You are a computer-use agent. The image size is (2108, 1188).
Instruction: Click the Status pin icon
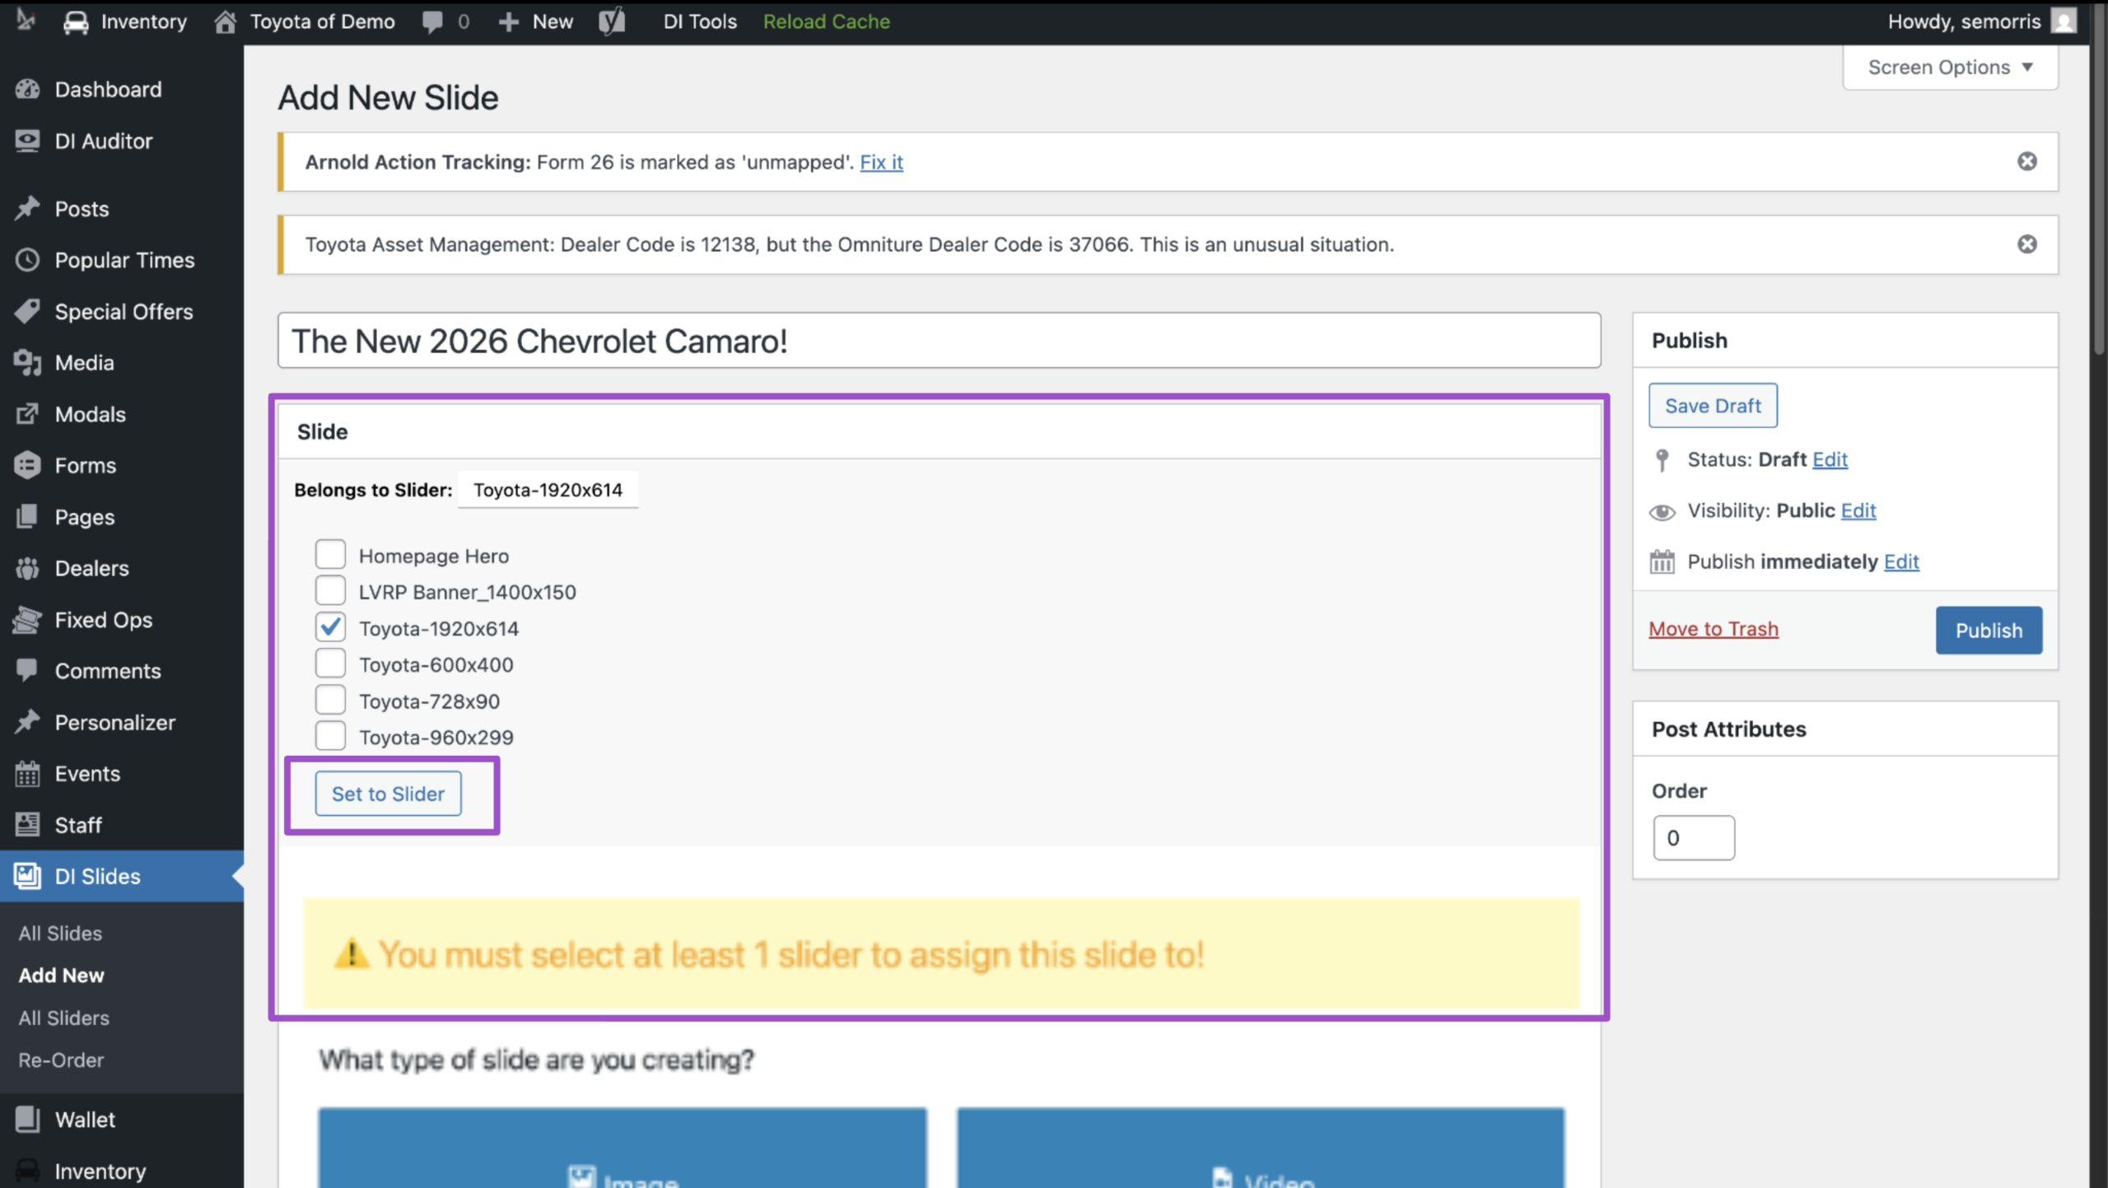pyautogui.click(x=1662, y=460)
